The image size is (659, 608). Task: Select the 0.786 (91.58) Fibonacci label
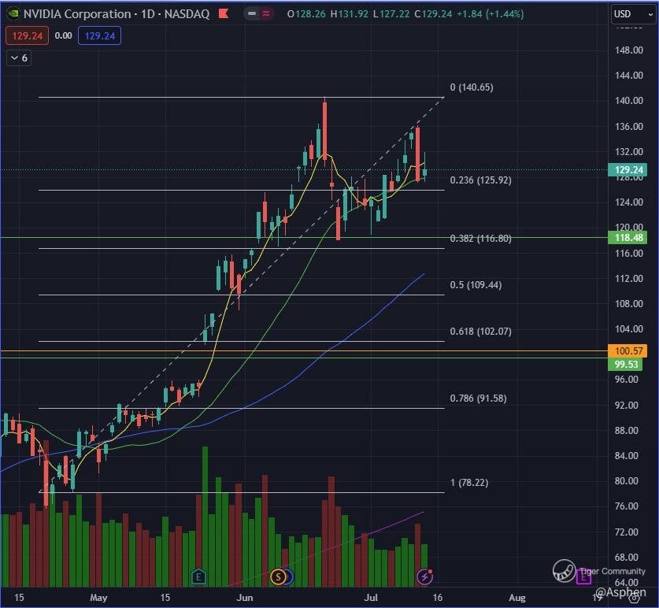(478, 399)
